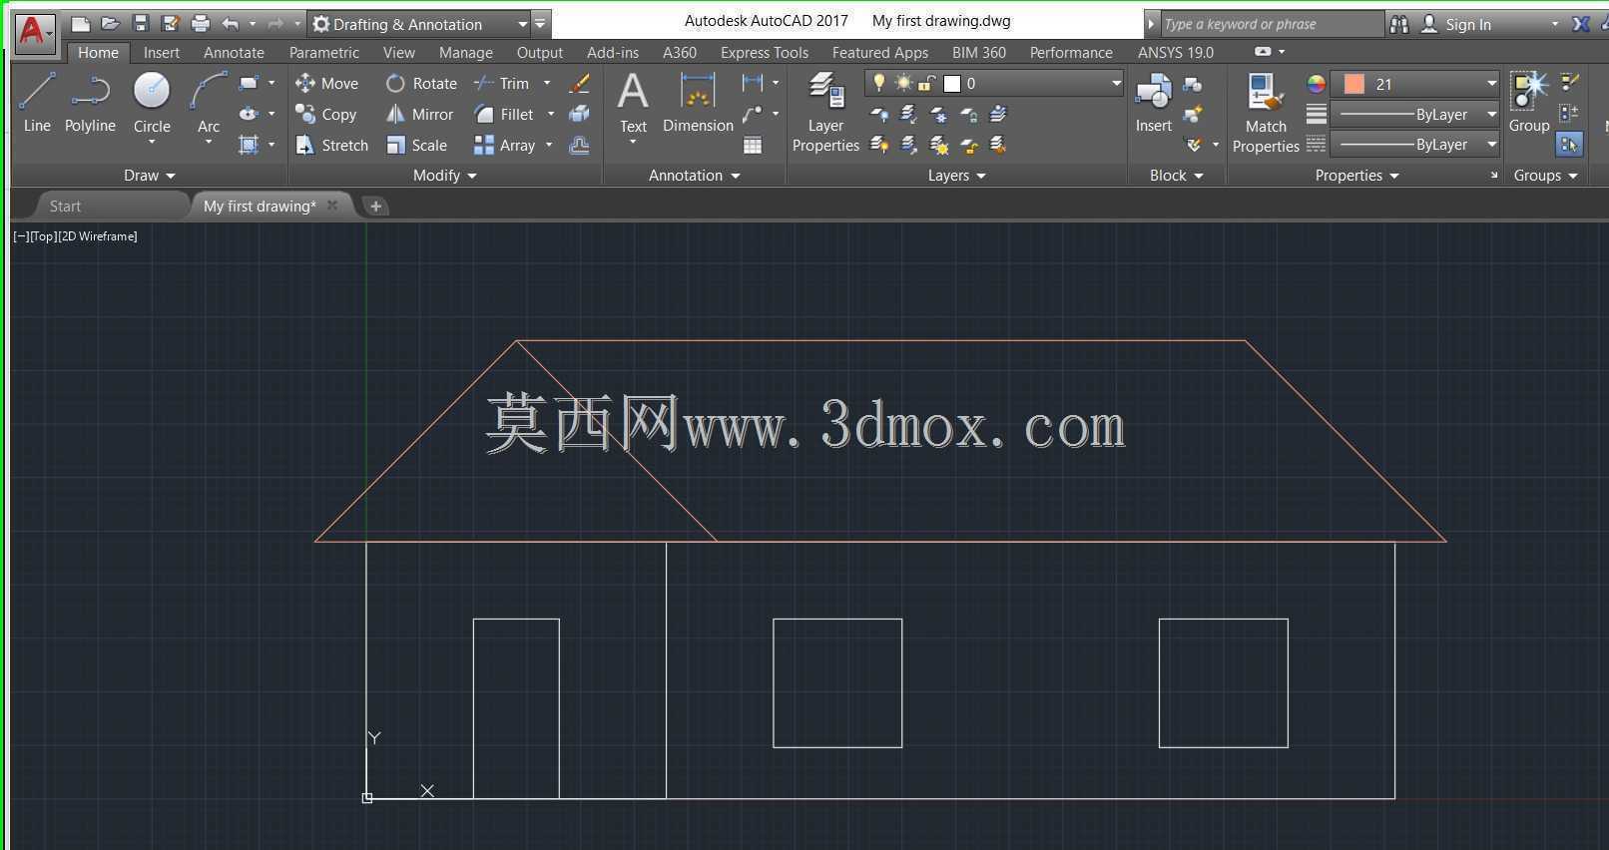Close the My first drawing tab
The width and height of the screenshot is (1609, 850).
(332, 206)
